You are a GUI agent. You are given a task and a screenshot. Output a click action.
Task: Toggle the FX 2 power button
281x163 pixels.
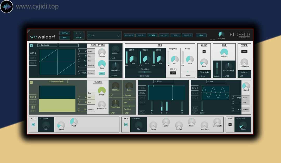click(x=126, y=125)
